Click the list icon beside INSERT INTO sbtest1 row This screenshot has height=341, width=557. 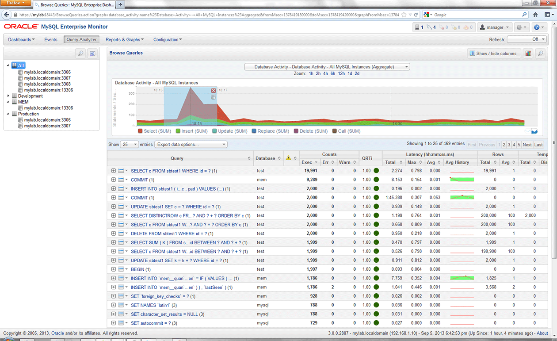click(121, 189)
